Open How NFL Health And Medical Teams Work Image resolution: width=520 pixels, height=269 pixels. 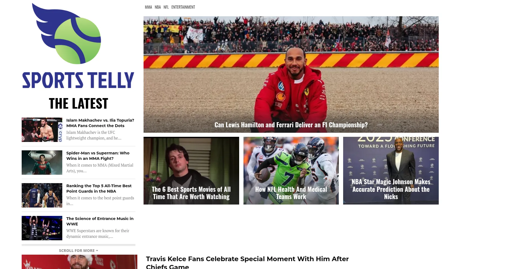(291, 193)
